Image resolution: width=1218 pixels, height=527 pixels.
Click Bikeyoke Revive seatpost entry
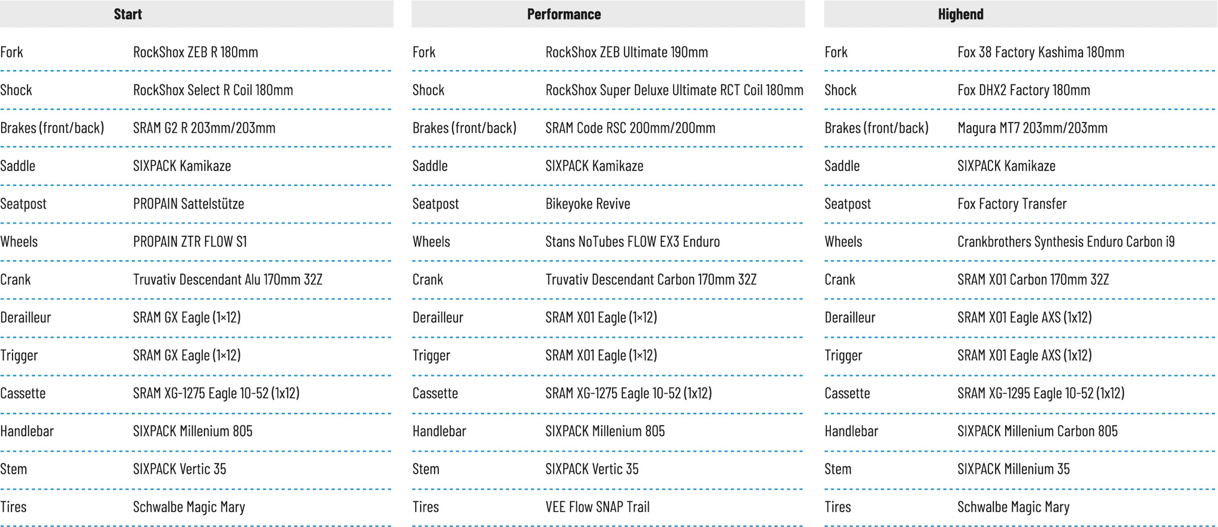(x=588, y=204)
